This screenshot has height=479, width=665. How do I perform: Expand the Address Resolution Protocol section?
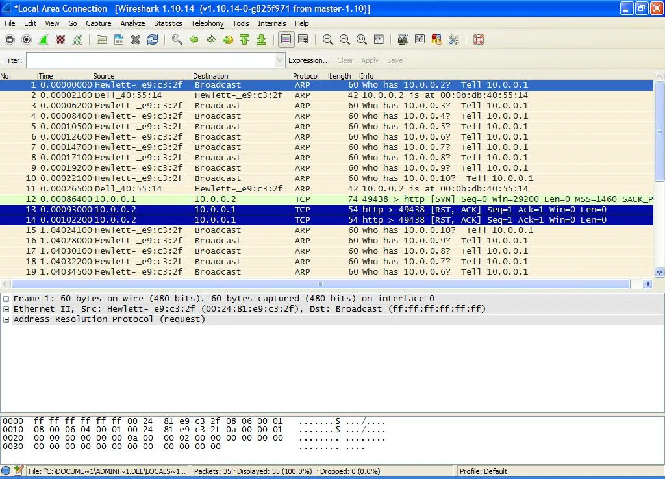(x=5, y=319)
